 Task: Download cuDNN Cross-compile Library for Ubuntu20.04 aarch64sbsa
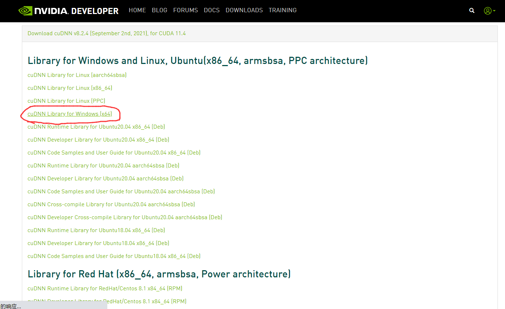coord(111,204)
